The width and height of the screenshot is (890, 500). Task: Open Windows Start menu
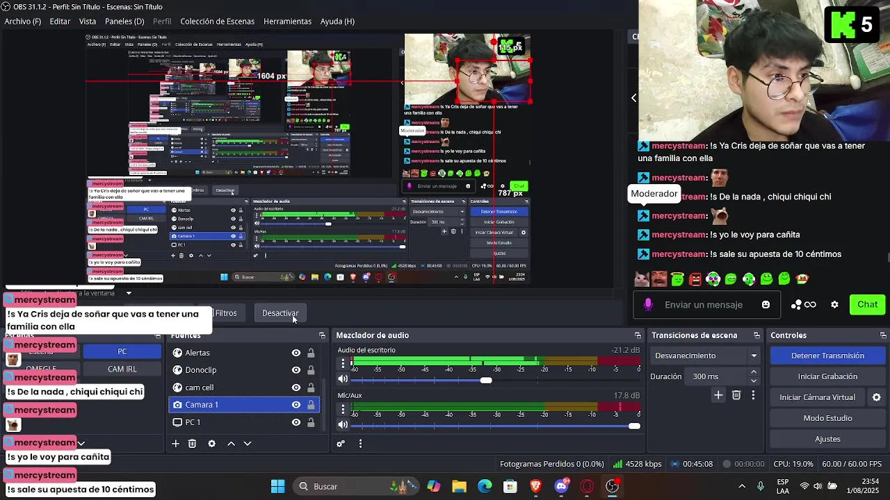tap(277, 486)
